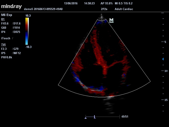Click the 10.3 upper velocity scale value
169x127 pixels.
tap(28, 16)
